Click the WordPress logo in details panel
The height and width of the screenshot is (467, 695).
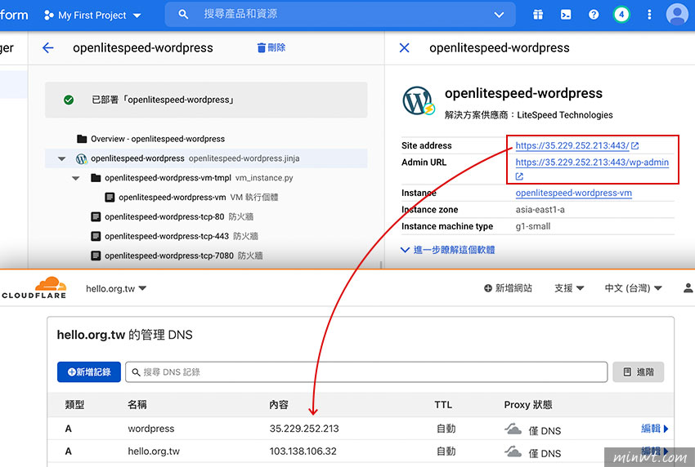tap(418, 101)
